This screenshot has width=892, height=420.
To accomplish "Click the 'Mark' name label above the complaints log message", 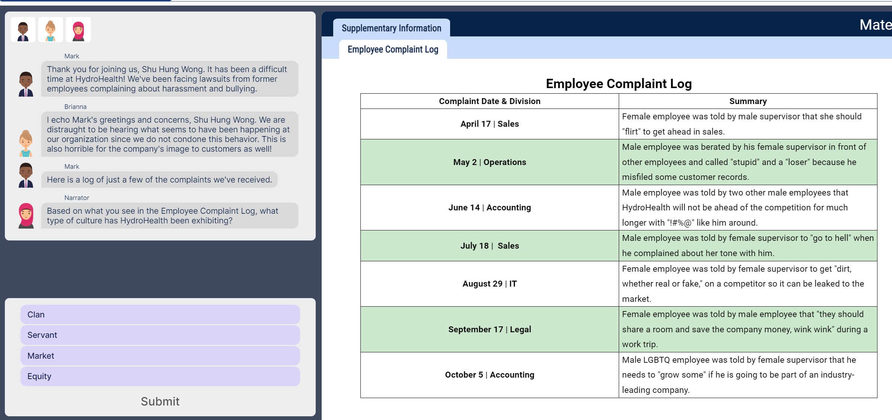I will (72, 167).
